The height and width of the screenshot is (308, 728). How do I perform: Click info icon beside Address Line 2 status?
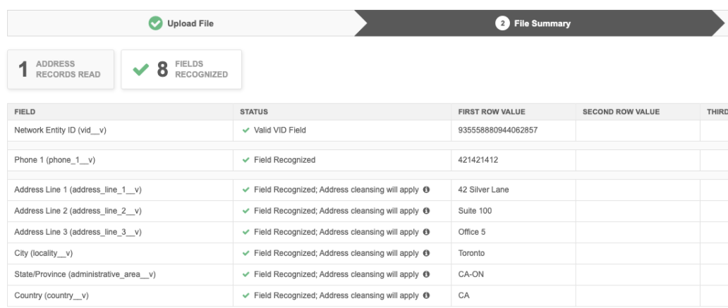[426, 211]
